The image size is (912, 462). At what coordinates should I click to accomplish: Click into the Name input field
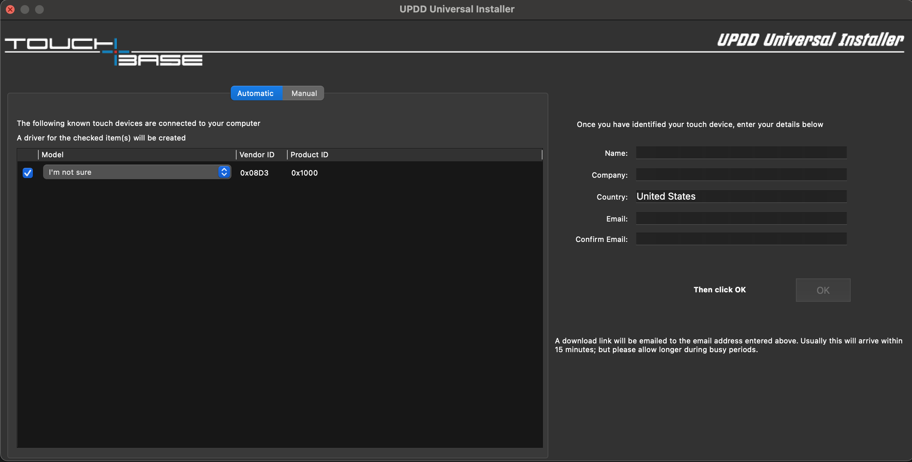click(x=741, y=153)
